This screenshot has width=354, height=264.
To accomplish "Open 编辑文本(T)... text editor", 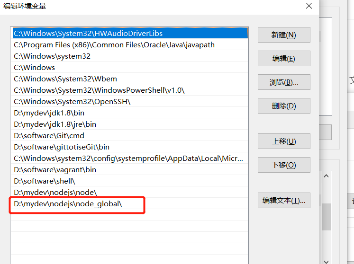I will (284, 200).
